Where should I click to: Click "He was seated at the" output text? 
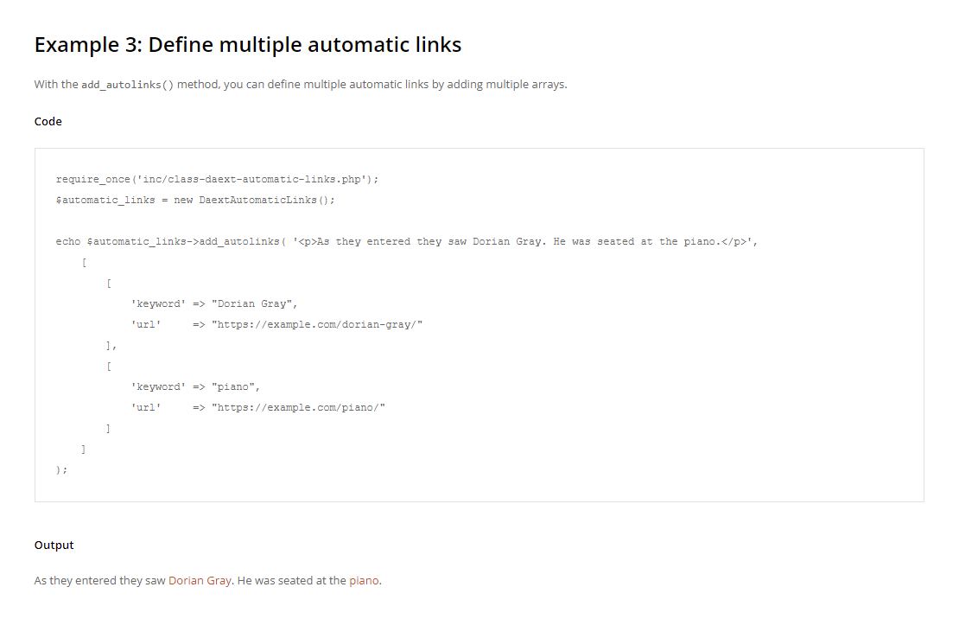coord(291,580)
